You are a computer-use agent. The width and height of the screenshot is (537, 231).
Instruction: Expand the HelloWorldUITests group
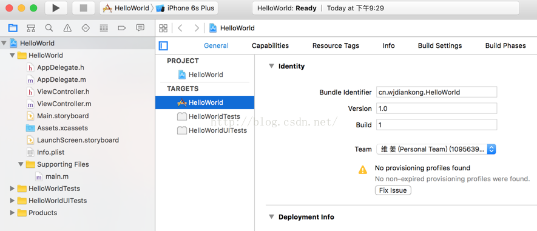click(x=12, y=201)
